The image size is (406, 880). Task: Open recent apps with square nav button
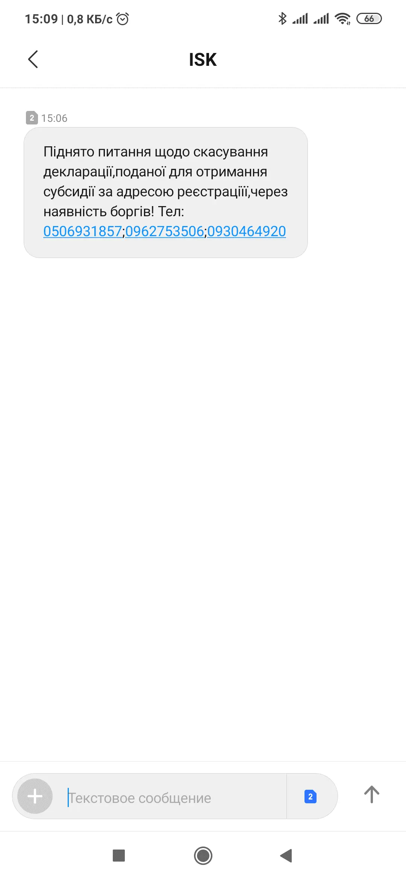(119, 856)
